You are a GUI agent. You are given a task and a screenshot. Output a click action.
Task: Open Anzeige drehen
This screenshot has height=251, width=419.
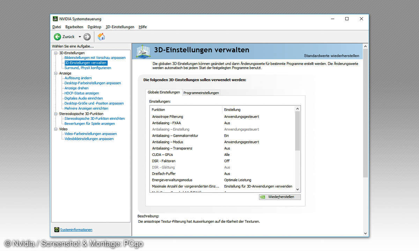(76, 88)
